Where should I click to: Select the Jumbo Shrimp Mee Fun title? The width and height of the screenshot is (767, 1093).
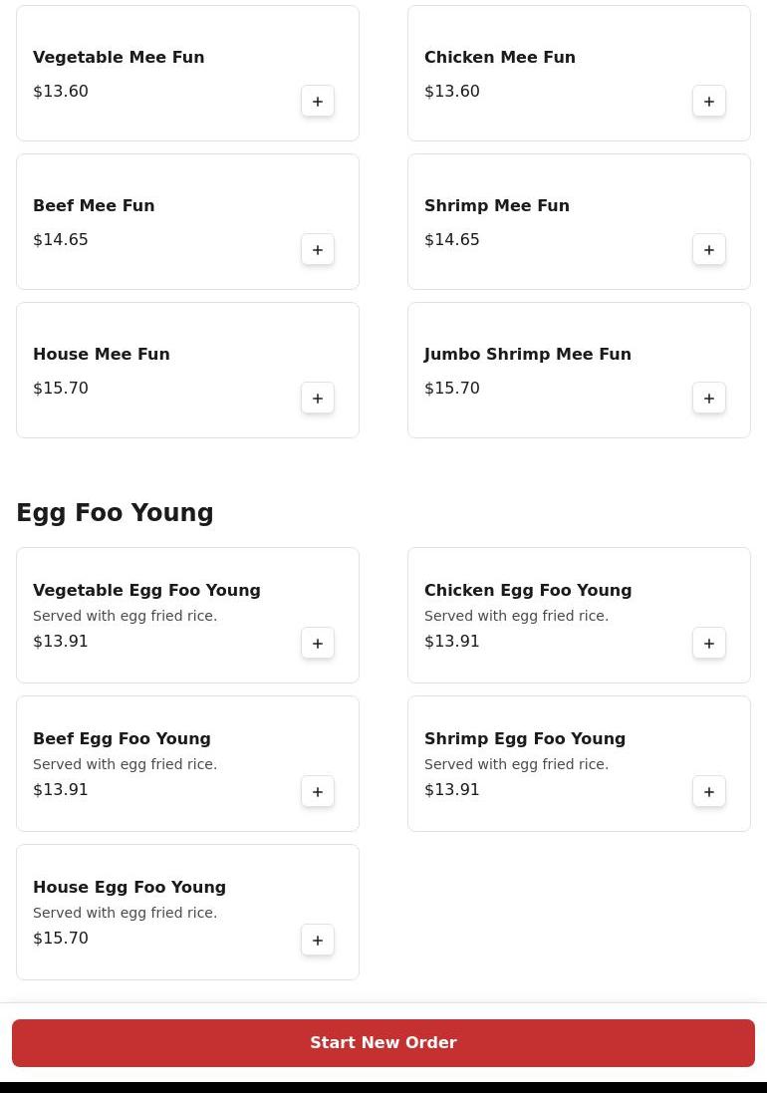point(528,355)
